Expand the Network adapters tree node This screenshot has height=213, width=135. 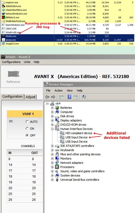pos(52,163)
